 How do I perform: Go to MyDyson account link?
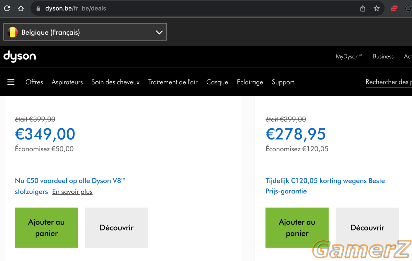pos(349,56)
